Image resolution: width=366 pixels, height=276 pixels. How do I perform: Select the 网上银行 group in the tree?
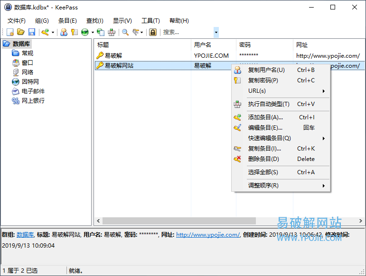coord(33,100)
